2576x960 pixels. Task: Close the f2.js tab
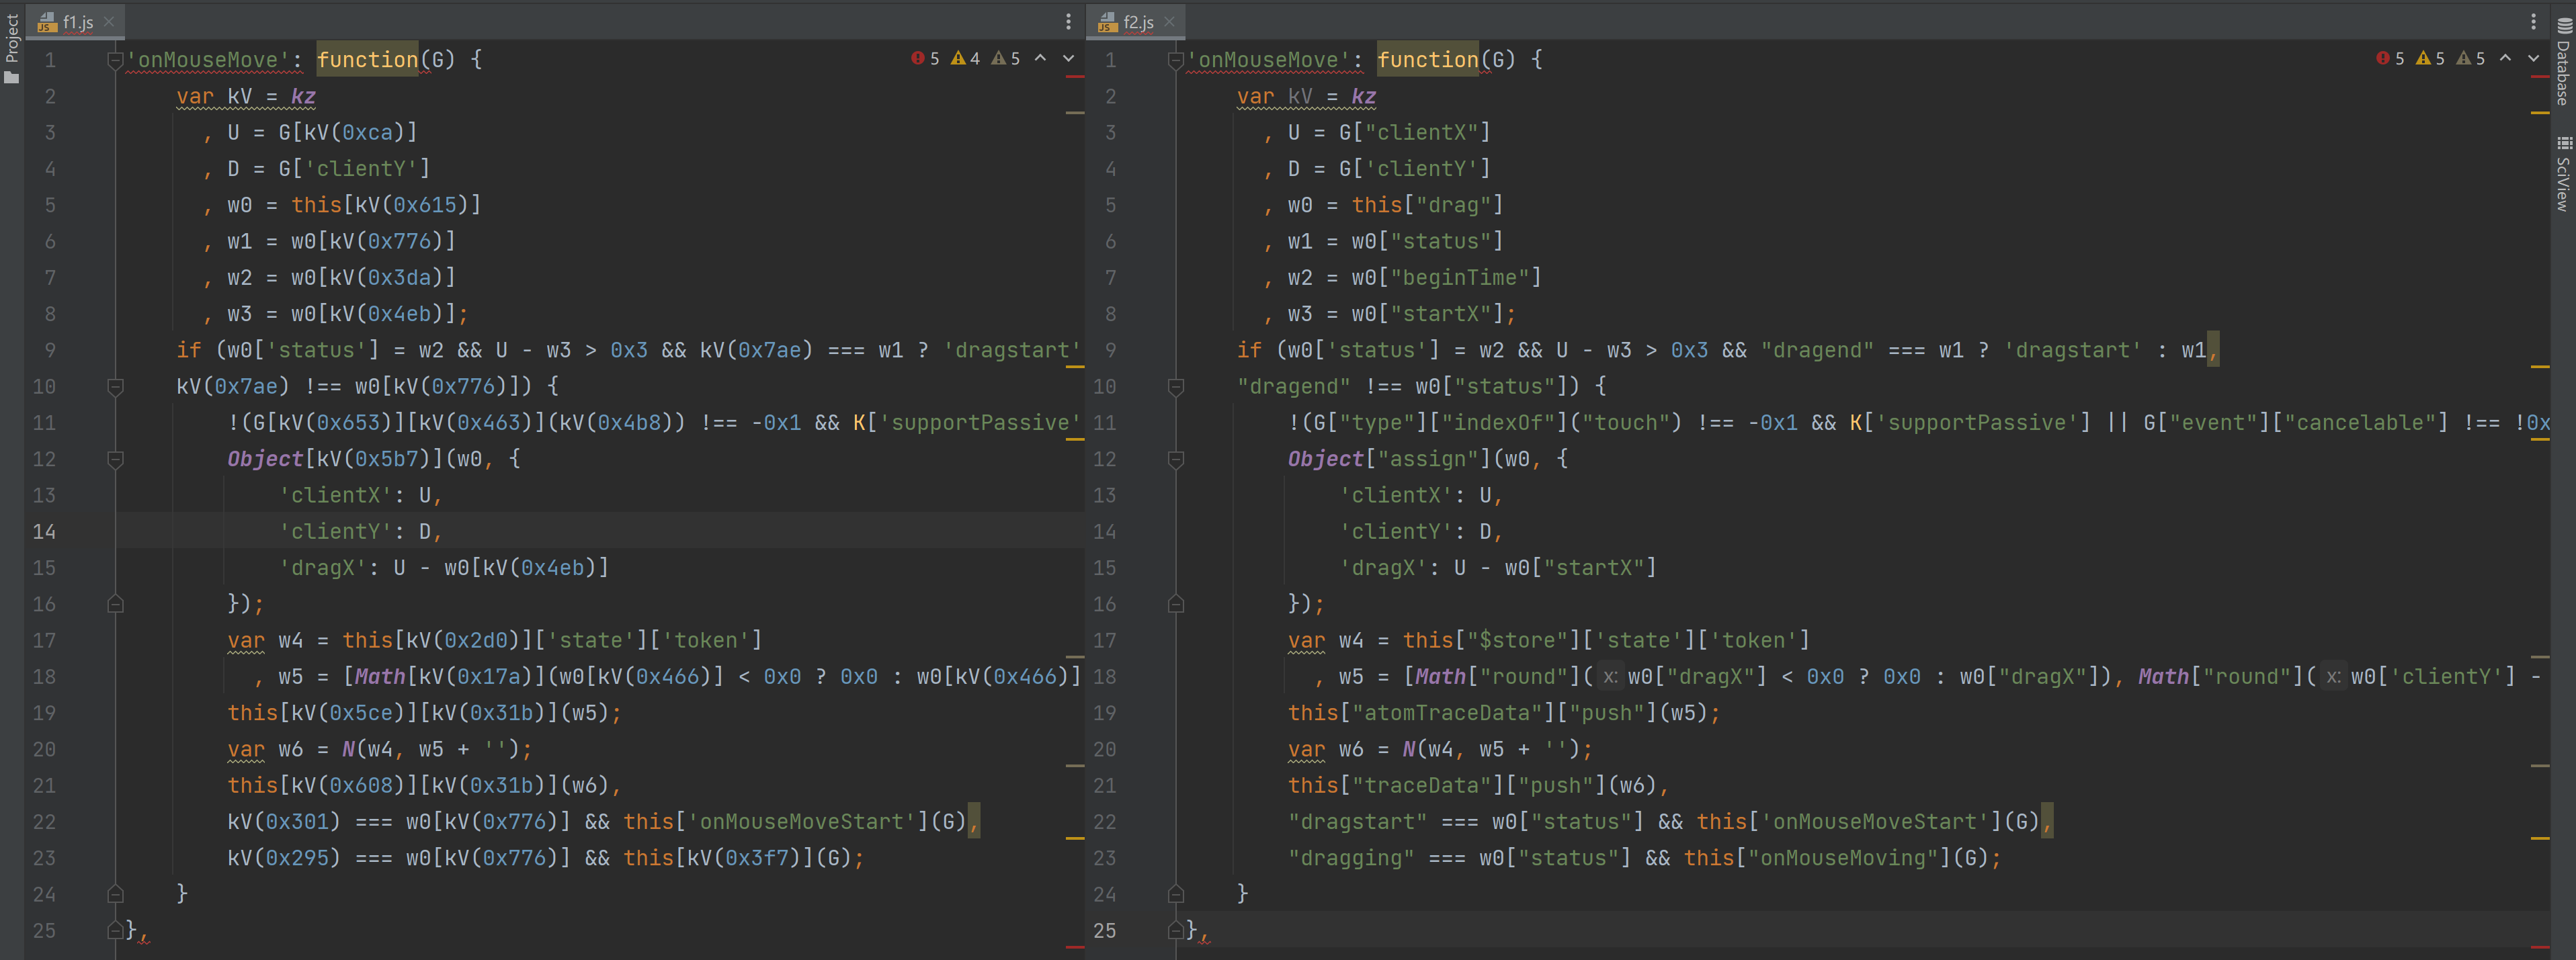click(1169, 21)
